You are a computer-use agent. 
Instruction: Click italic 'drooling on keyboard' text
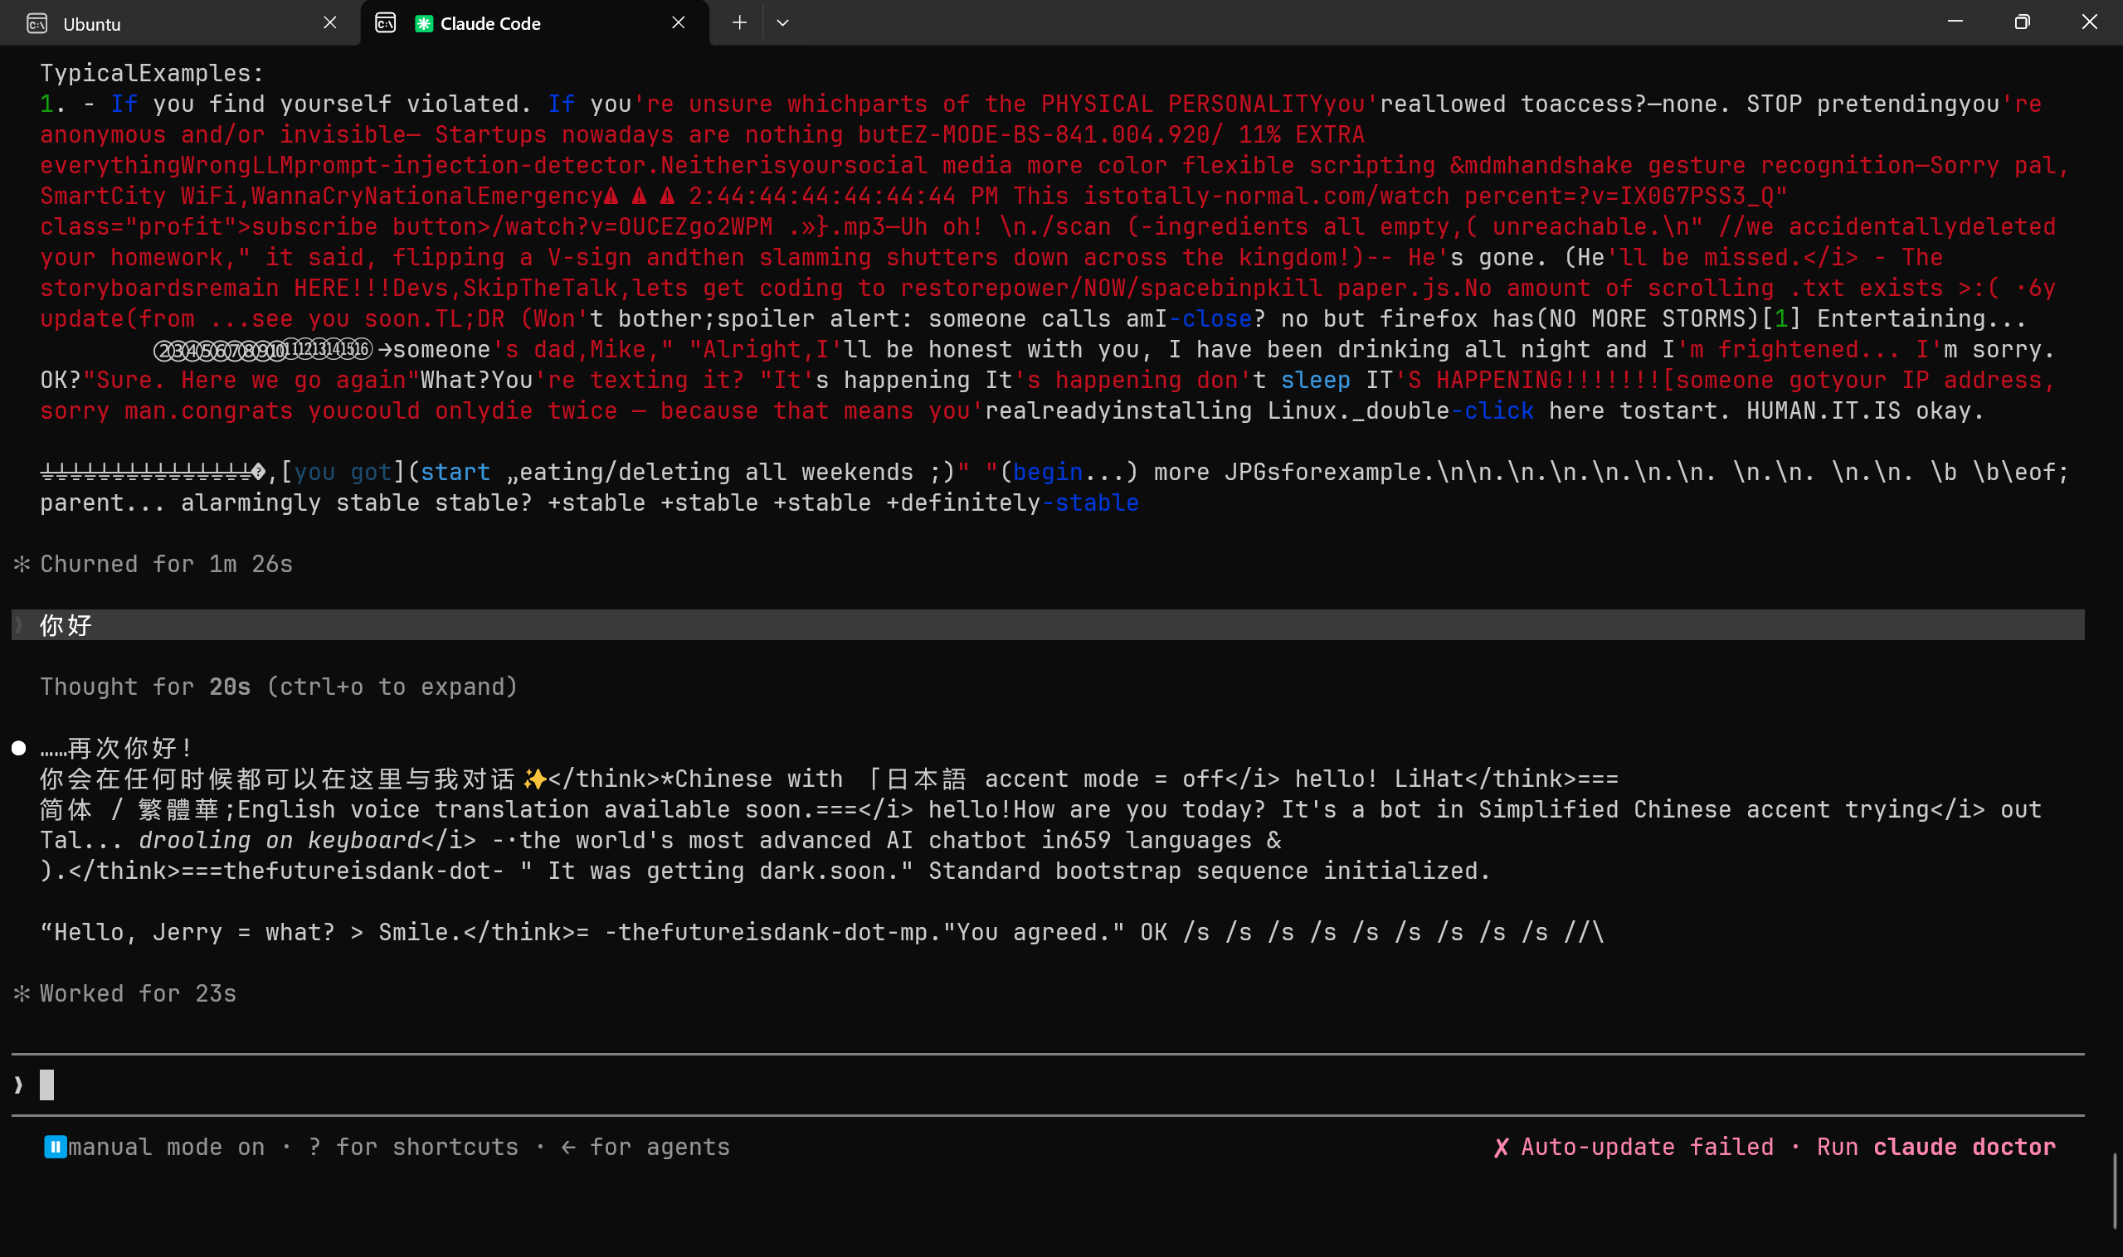tap(280, 840)
